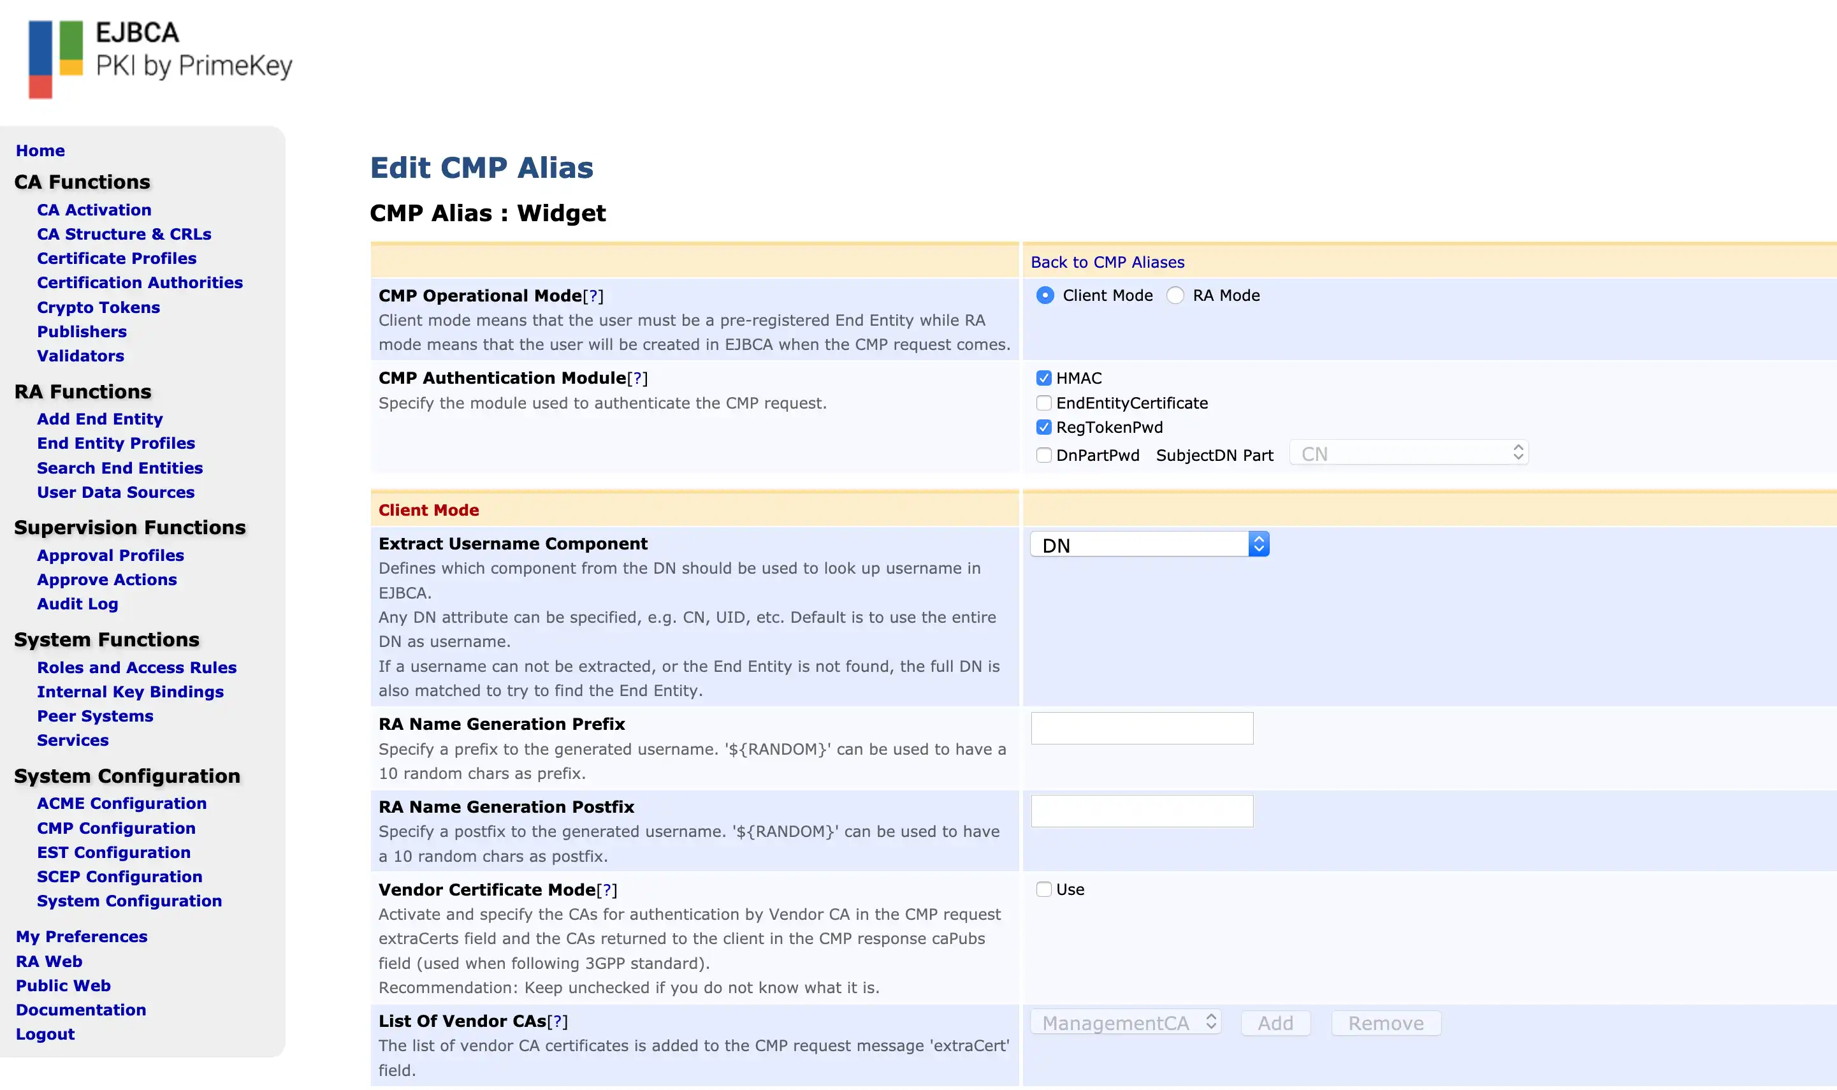Open the Extract Username Component DN dropdown
This screenshot has width=1837, height=1090.
click(x=1149, y=545)
